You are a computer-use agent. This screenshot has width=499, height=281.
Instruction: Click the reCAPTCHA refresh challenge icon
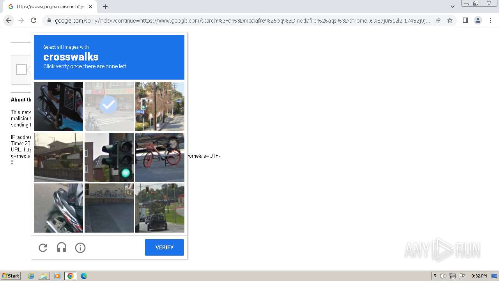(43, 247)
